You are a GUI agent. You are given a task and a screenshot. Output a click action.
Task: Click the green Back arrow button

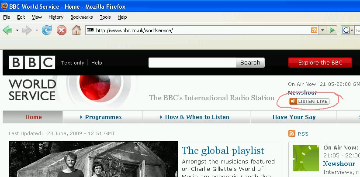(x=7, y=30)
